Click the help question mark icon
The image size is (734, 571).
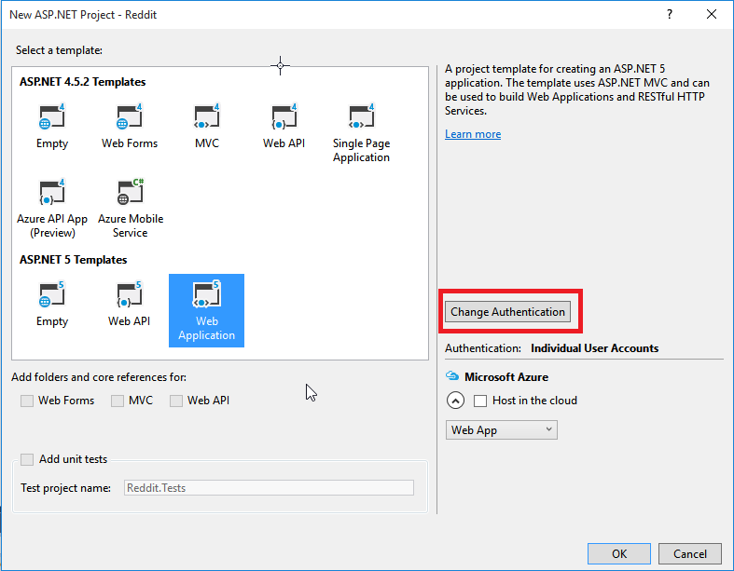pyautogui.click(x=670, y=15)
